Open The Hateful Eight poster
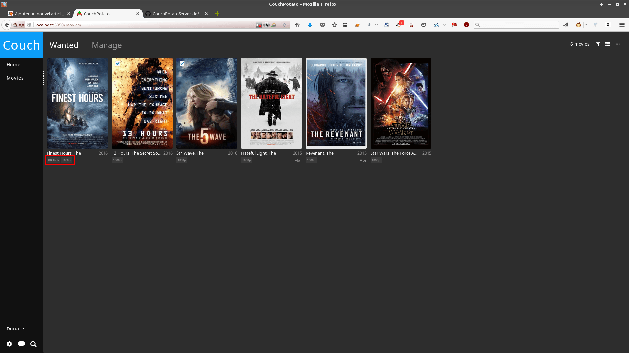Viewport: 629px width, 353px height. coord(272,103)
